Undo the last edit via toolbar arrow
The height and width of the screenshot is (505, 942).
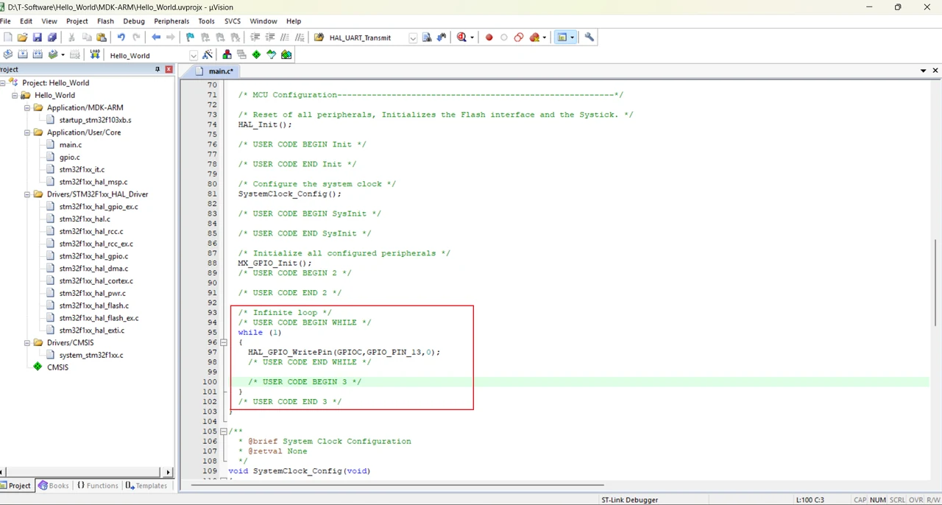coord(121,38)
